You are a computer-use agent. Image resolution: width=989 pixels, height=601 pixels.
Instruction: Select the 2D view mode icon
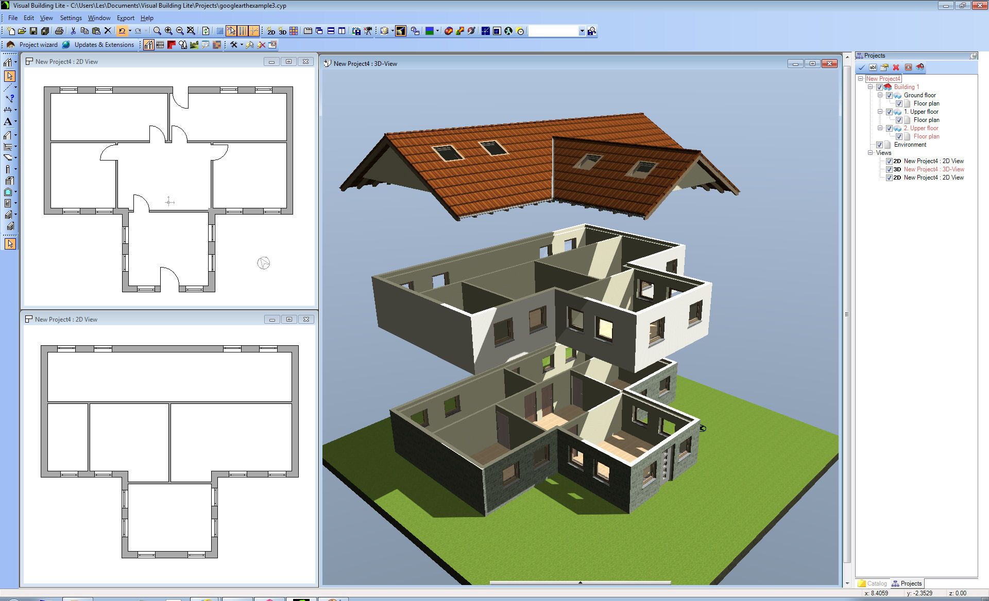click(270, 30)
